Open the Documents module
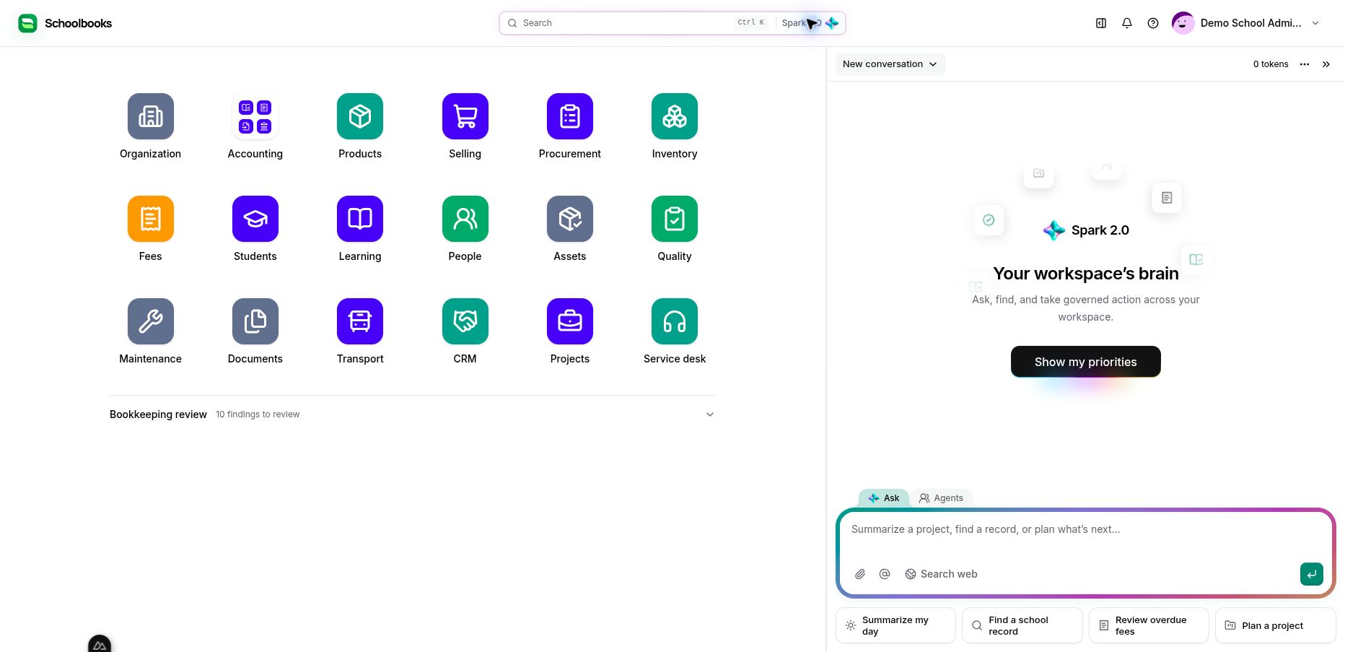 pos(255,321)
